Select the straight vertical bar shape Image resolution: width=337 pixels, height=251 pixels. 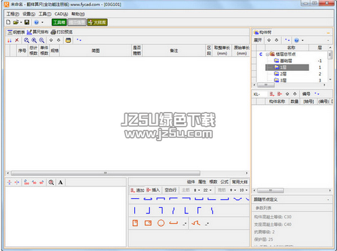click(135, 211)
